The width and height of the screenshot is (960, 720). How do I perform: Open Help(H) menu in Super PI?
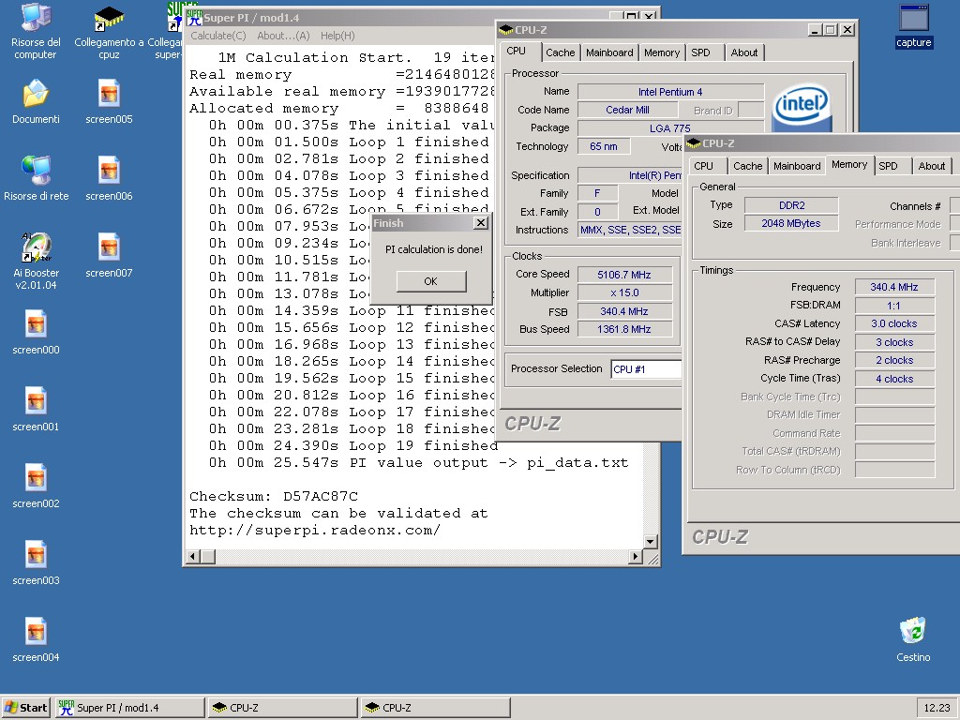[x=337, y=36]
